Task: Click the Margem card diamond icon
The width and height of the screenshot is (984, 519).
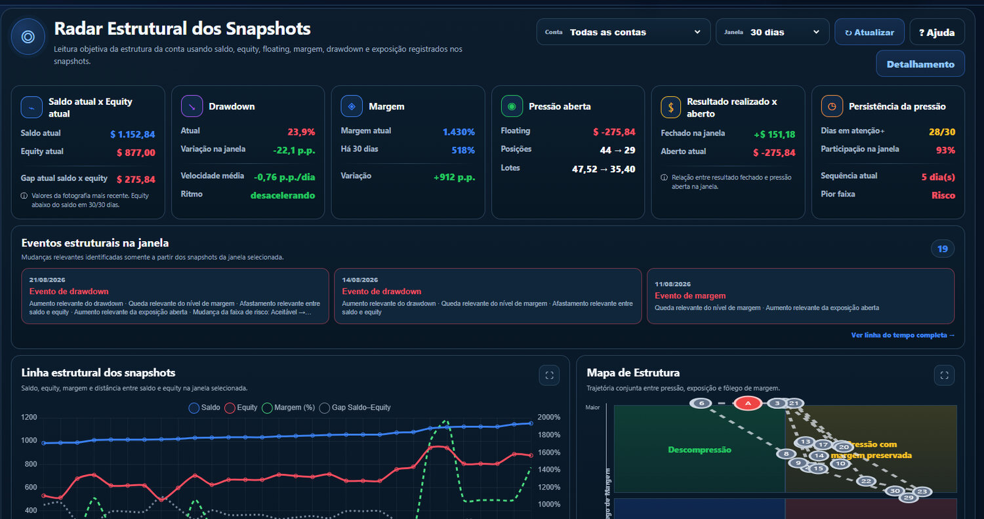Action: 352,106
